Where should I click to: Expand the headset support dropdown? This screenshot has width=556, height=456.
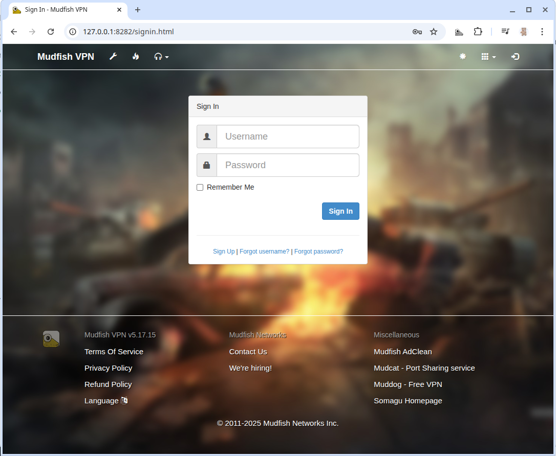click(x=161, y=57)
